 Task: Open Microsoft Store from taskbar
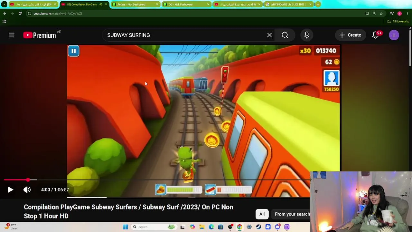coord(220,227)
